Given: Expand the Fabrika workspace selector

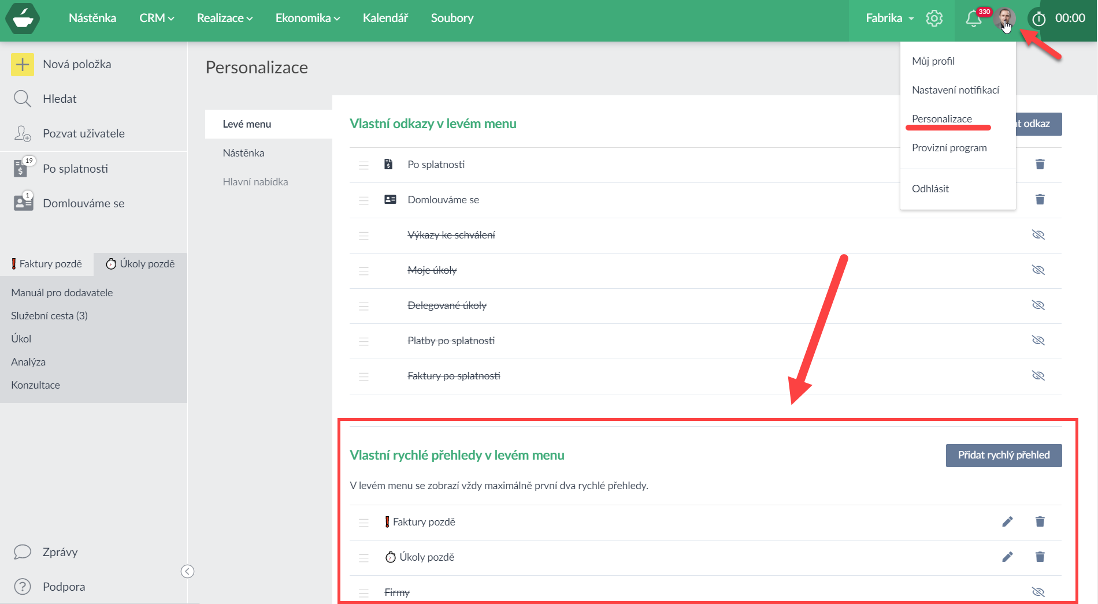Looking at the screenshot, I should tap(889, 18).
